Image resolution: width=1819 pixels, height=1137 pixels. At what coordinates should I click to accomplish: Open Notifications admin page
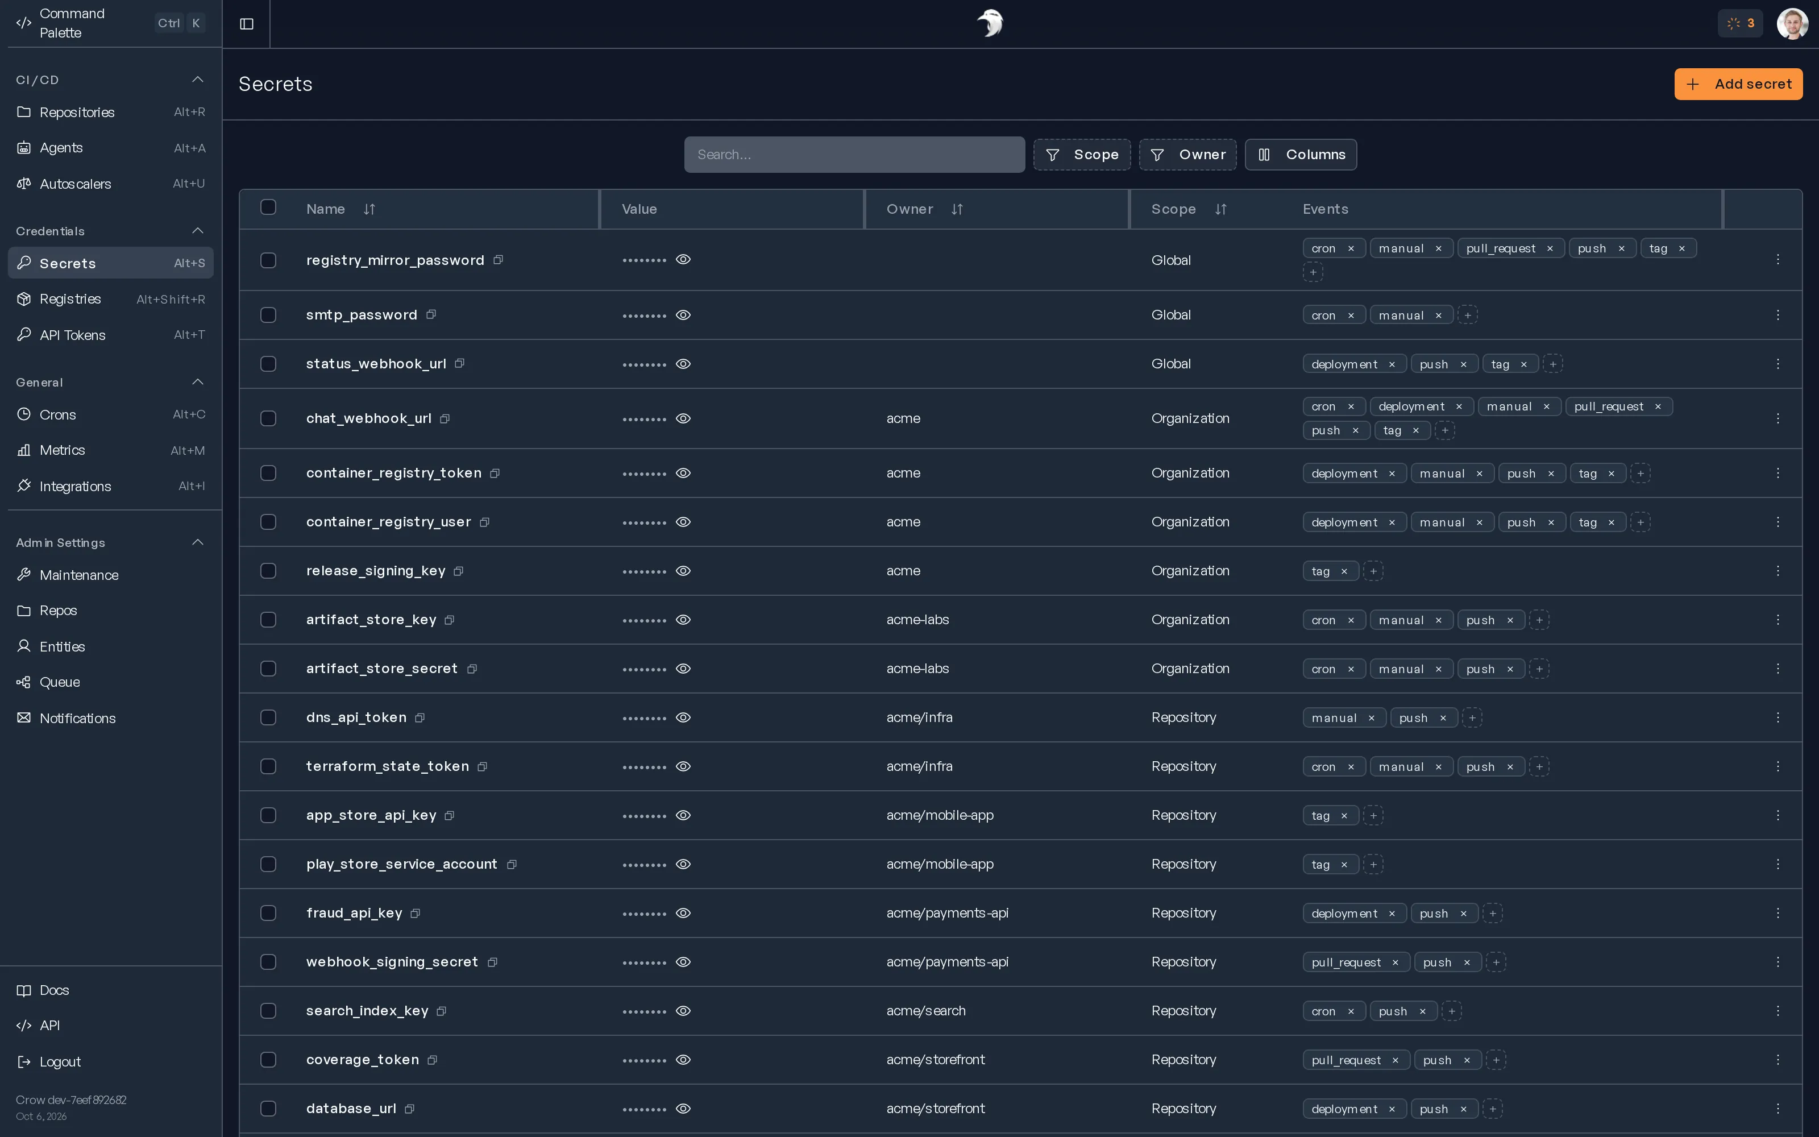[x=110, y=718]
